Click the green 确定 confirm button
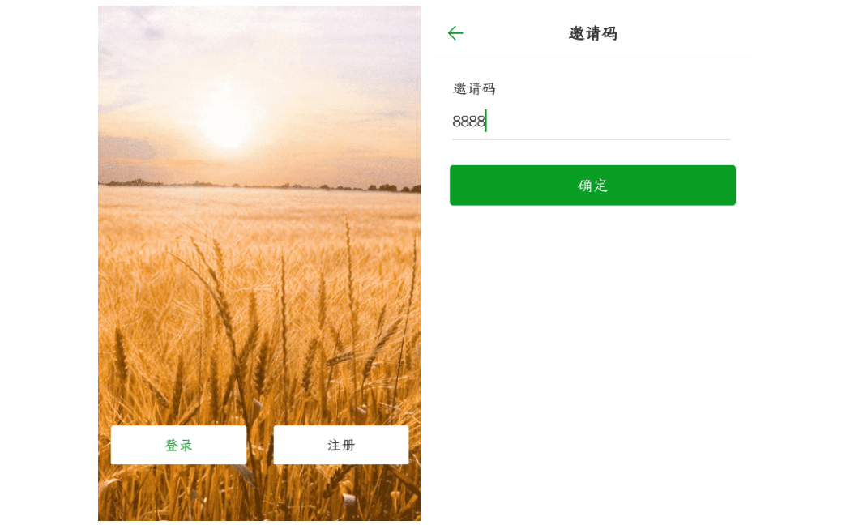 click(592, 185)
